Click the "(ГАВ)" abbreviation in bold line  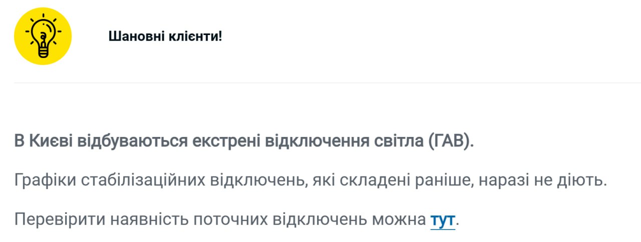[451, 141]
